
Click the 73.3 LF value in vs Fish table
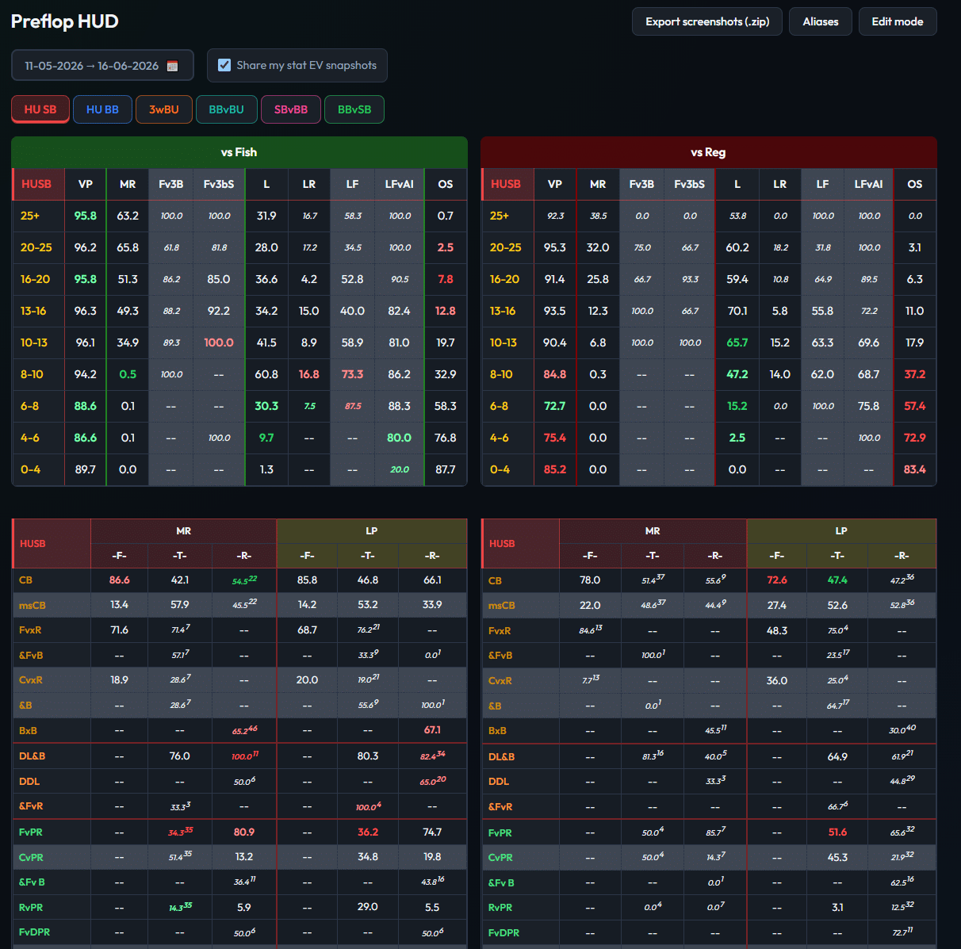point(352,374)
